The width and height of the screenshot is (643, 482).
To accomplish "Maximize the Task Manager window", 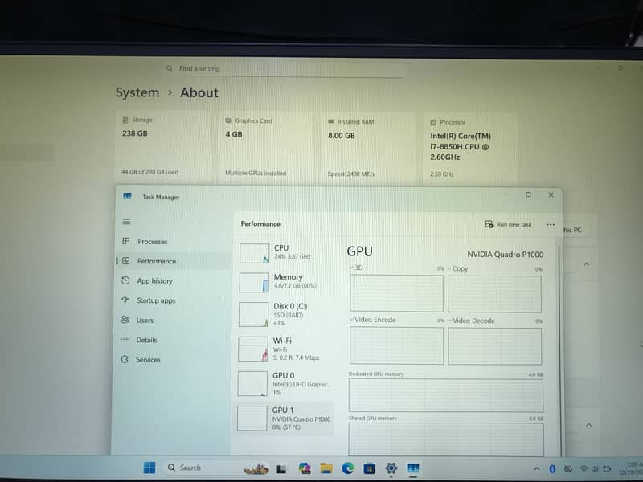I will (x=528, y=194).
